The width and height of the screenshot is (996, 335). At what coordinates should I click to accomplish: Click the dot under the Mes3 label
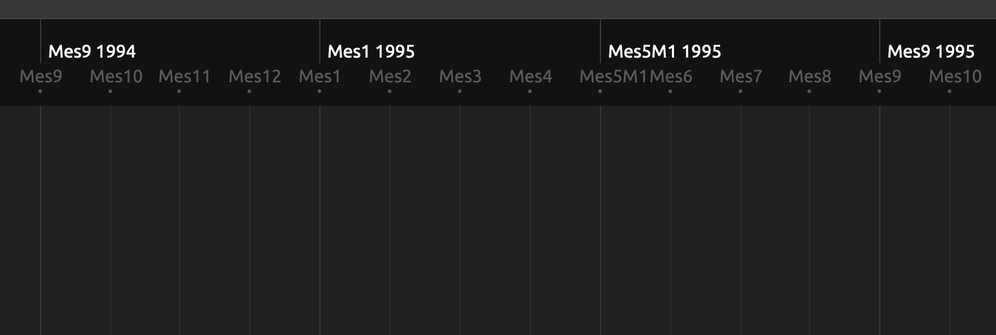pos(460,91)
